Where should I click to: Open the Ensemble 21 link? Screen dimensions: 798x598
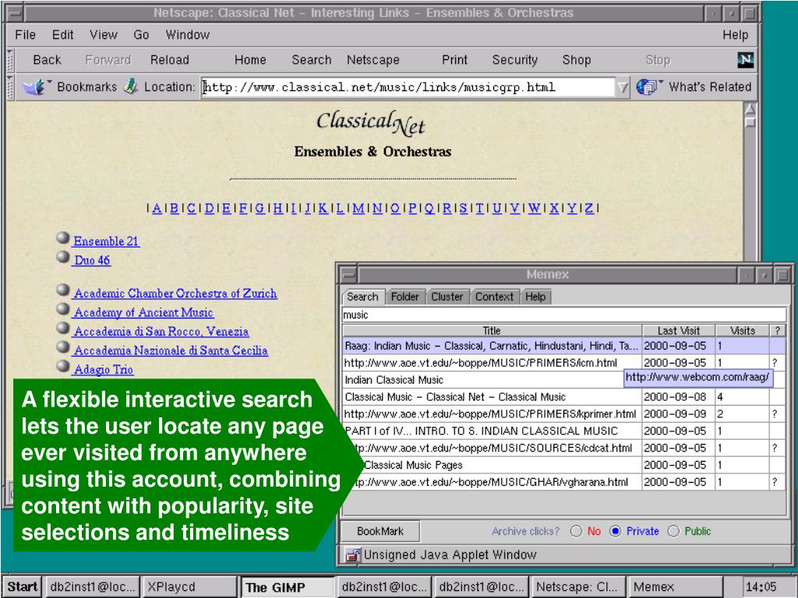coord(106,241)
